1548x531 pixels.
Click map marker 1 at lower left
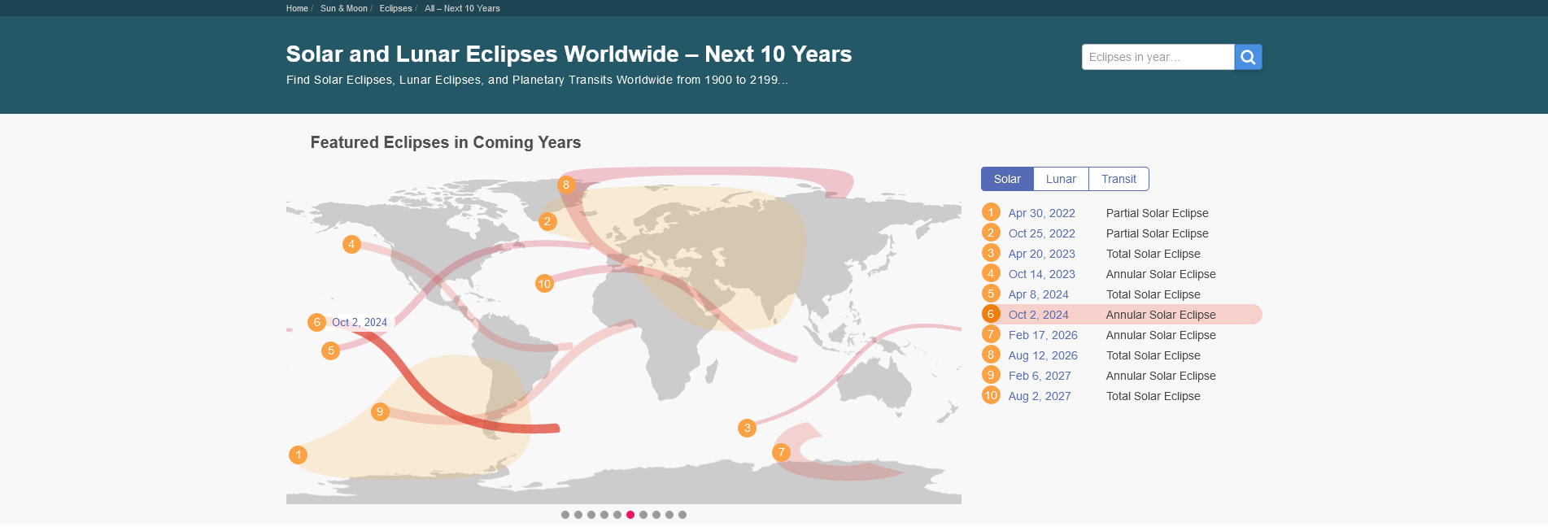299,455
